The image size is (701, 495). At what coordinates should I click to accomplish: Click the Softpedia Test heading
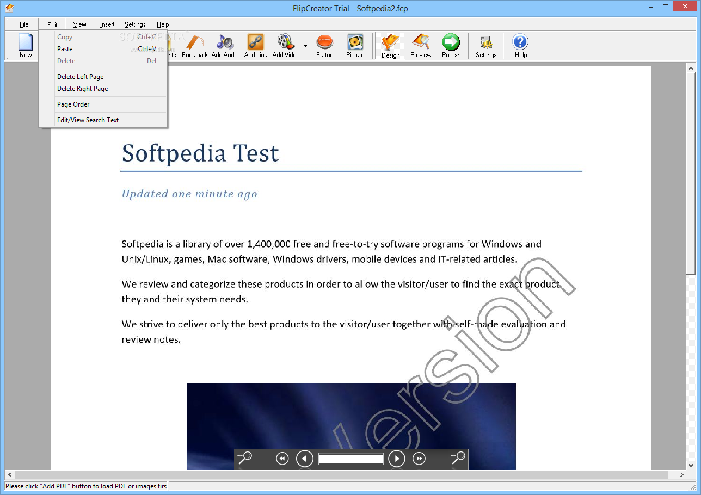coord(200,153)
